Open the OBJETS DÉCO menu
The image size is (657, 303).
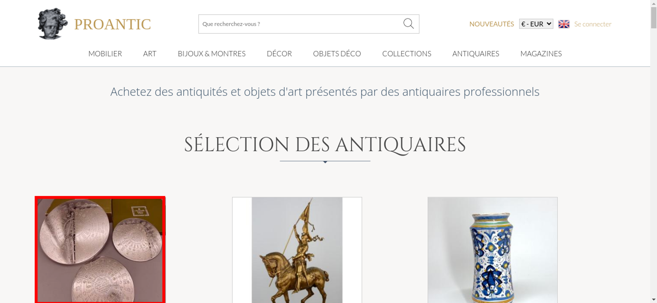click(337, 54)
